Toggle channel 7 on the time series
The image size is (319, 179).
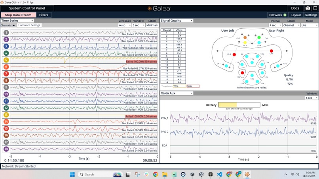6,73
